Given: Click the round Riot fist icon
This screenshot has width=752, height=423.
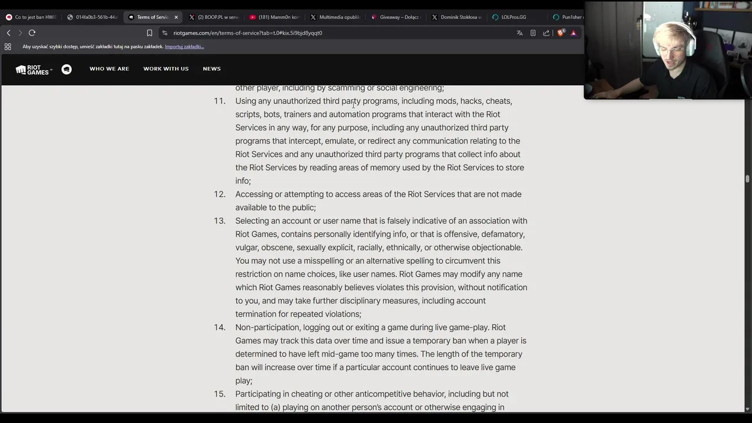Looking at the screenshot, I should click(x=66, y=69).
